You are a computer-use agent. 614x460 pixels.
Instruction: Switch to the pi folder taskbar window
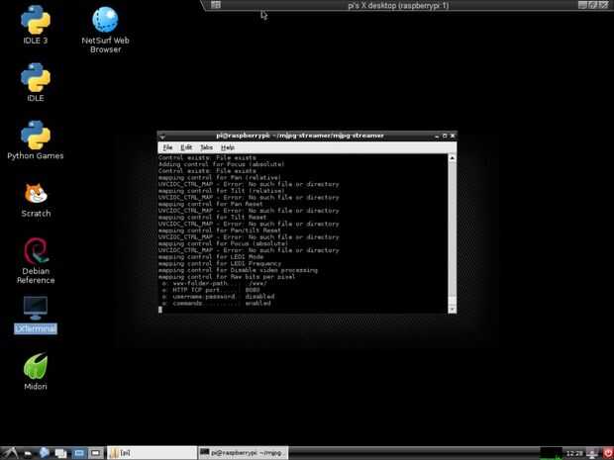[x=152, y=453]
